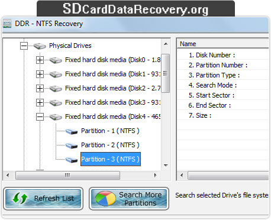This screenshot has width=271, height=220.
Task: Click tree vertical scrollbar up arrow
Action: 166,44
